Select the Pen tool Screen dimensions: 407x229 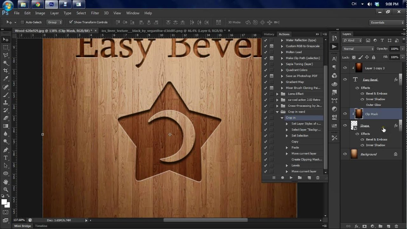click(x=6, y=150)
